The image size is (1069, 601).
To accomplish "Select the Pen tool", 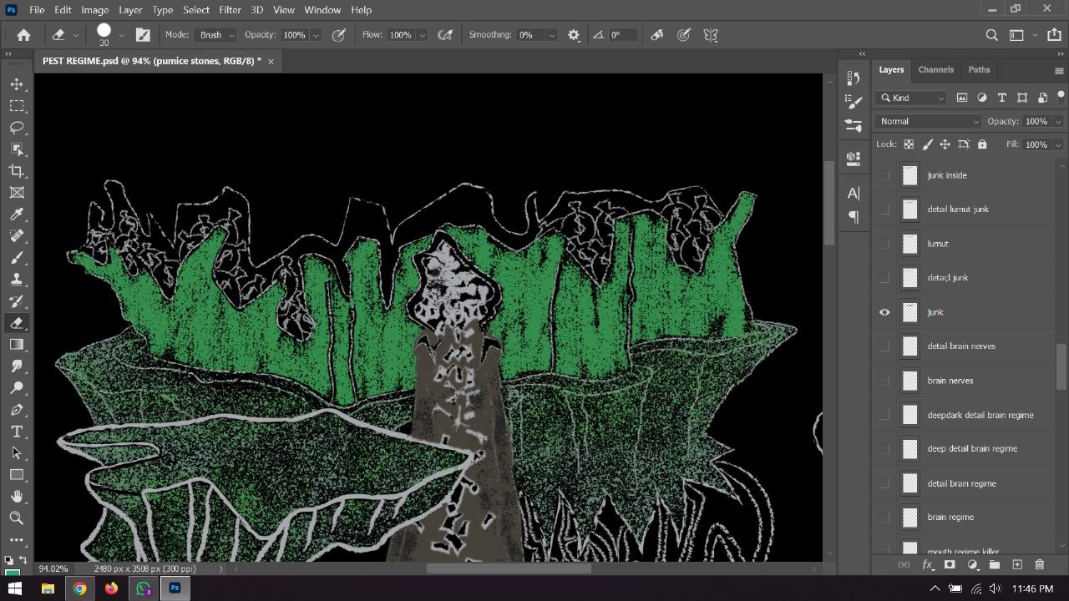I will click(x=17, y=410).
